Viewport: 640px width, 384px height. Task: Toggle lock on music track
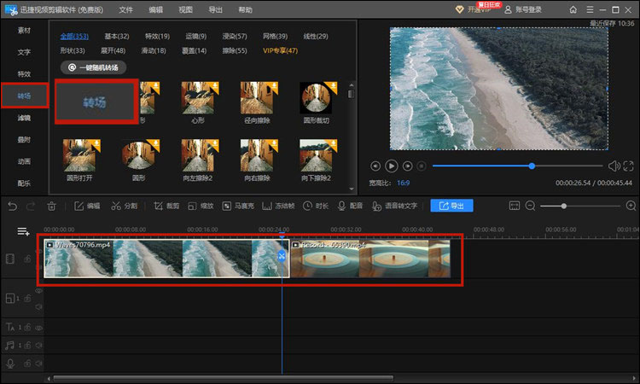pos(27,346)
